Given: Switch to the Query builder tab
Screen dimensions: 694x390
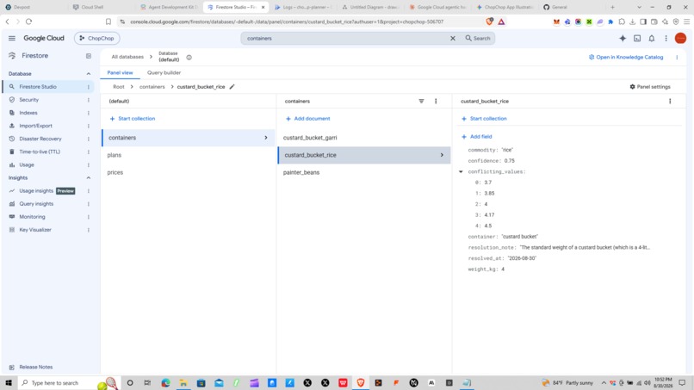Looking at the screenshot, I should click(164, 72).
